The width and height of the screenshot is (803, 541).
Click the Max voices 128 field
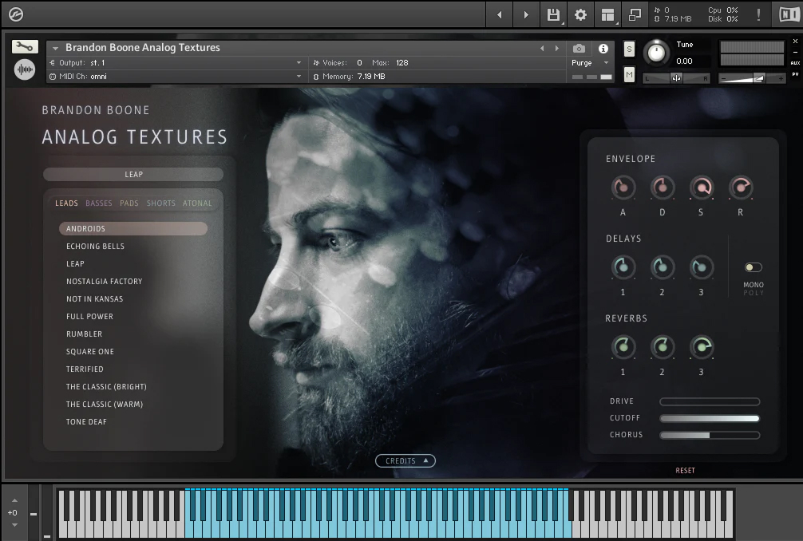(402, 62)
